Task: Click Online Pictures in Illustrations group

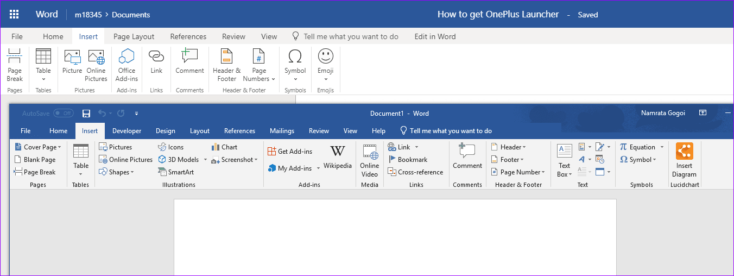Action: 126,160
